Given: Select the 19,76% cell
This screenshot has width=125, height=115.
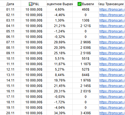Looking at the screenshot, I should pyautogui.click(x=60, y=80).
